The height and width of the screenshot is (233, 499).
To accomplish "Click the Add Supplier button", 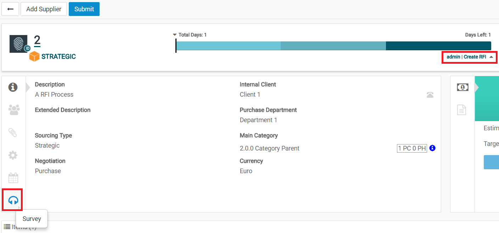I will tap(44, 9).
